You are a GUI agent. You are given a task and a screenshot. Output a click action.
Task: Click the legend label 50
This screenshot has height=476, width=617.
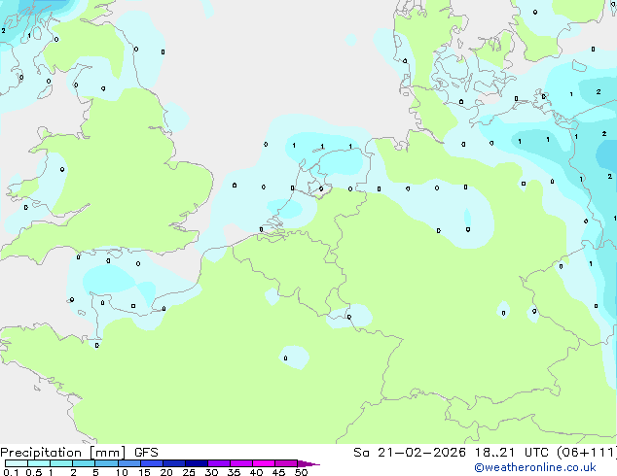(x=301, y=472)
